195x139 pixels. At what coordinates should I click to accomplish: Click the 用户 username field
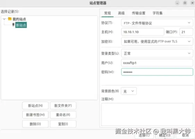tap(157, 63)
